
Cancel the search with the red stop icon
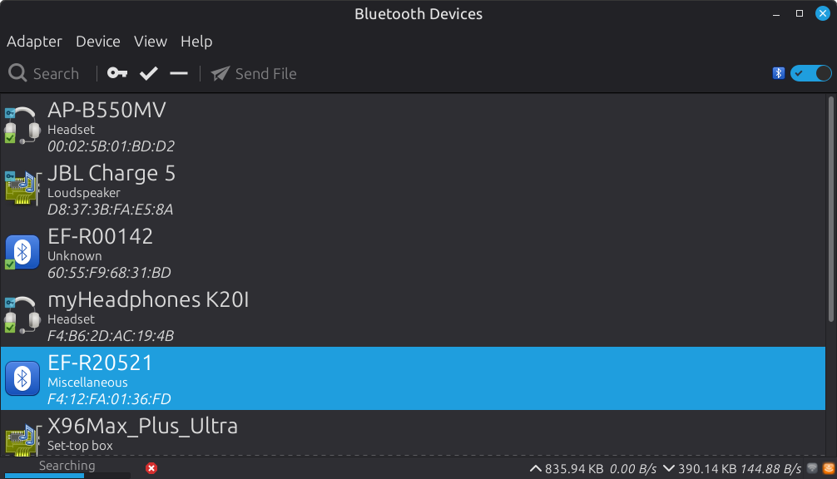click(x=151, y=469)
